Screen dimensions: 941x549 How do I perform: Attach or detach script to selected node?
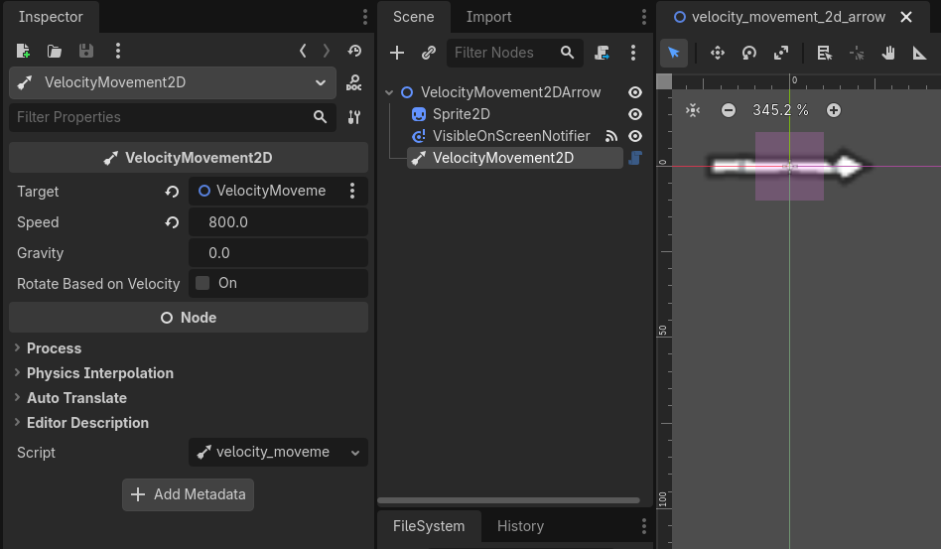pyautogui.click(x=602, y=53)
